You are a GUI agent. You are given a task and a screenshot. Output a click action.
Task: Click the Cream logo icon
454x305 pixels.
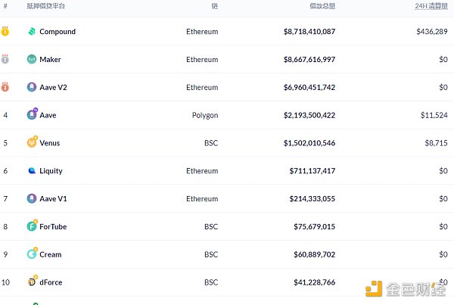click(32, 254)
